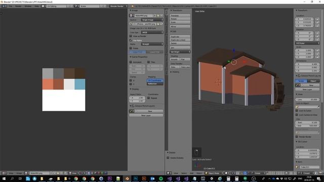
Task: Open the image file folder icon in Image panel
Action: 158,24
